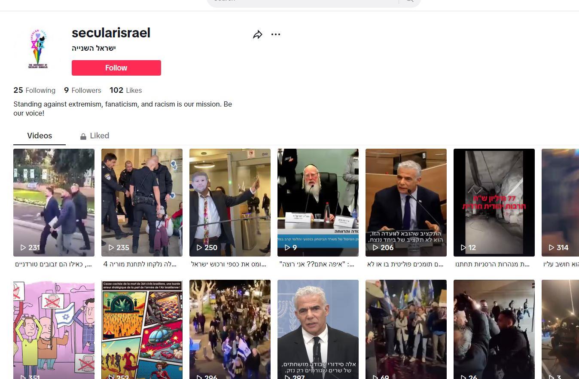Switch to the Videos tab
The width and height of the screenshot is (579, 379).
coord(40,136)
